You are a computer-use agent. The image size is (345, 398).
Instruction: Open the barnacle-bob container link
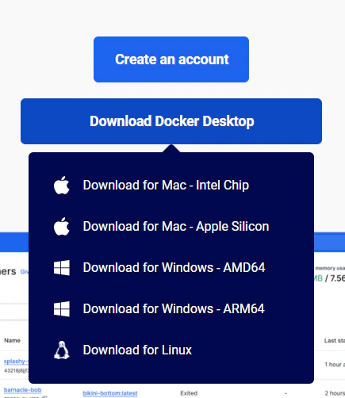coord(22,390)
